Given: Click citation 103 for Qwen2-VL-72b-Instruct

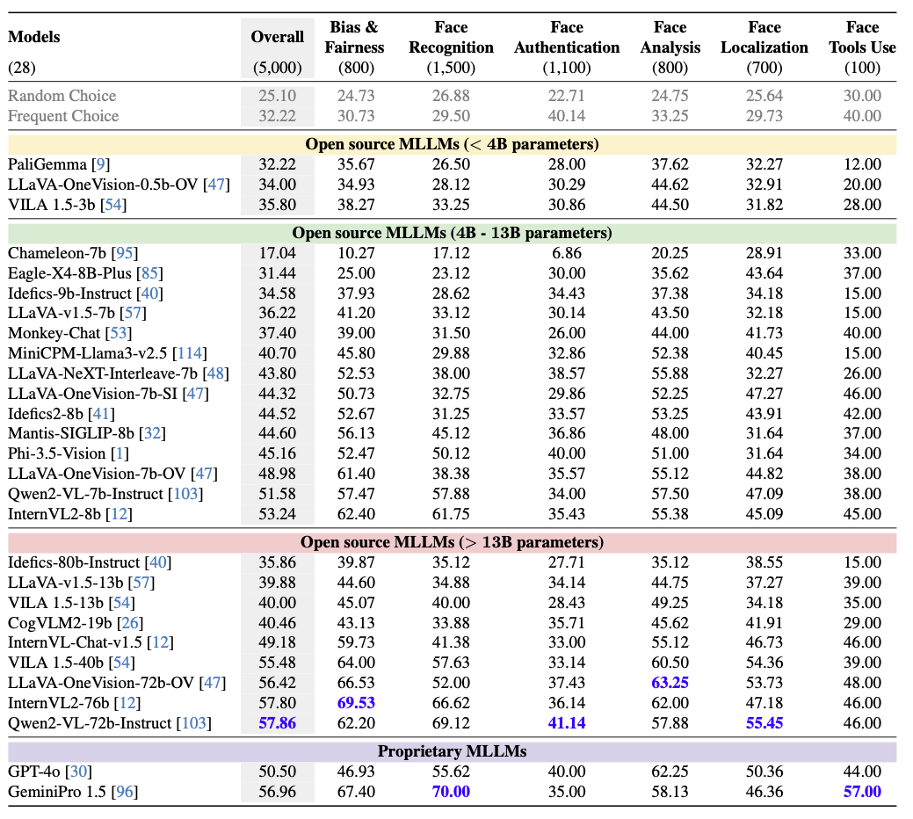Looking at the screenshot, I should pyautogui.click(x=192, y=723).
